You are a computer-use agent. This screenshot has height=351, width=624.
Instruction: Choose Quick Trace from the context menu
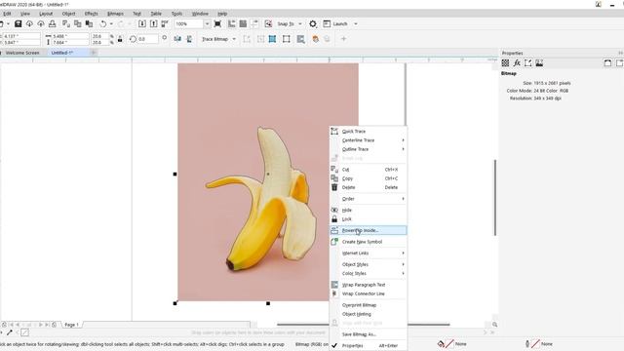(x=369, y=131)
